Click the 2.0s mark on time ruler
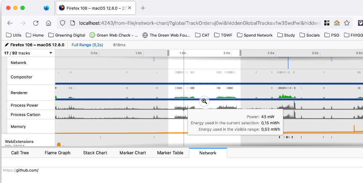The image size is (363, 183). click(227, 53)
